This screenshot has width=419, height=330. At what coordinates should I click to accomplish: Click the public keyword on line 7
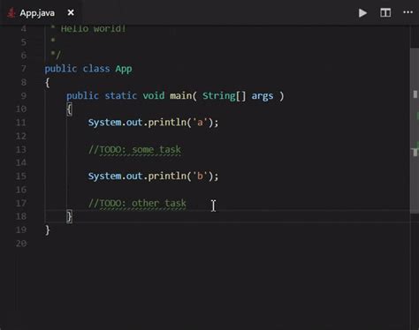[61, 69]
